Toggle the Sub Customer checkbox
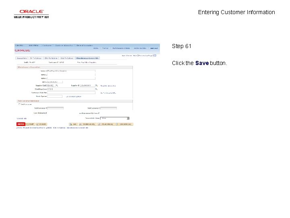Screen dimensions: 290x218 click(19, 104)
